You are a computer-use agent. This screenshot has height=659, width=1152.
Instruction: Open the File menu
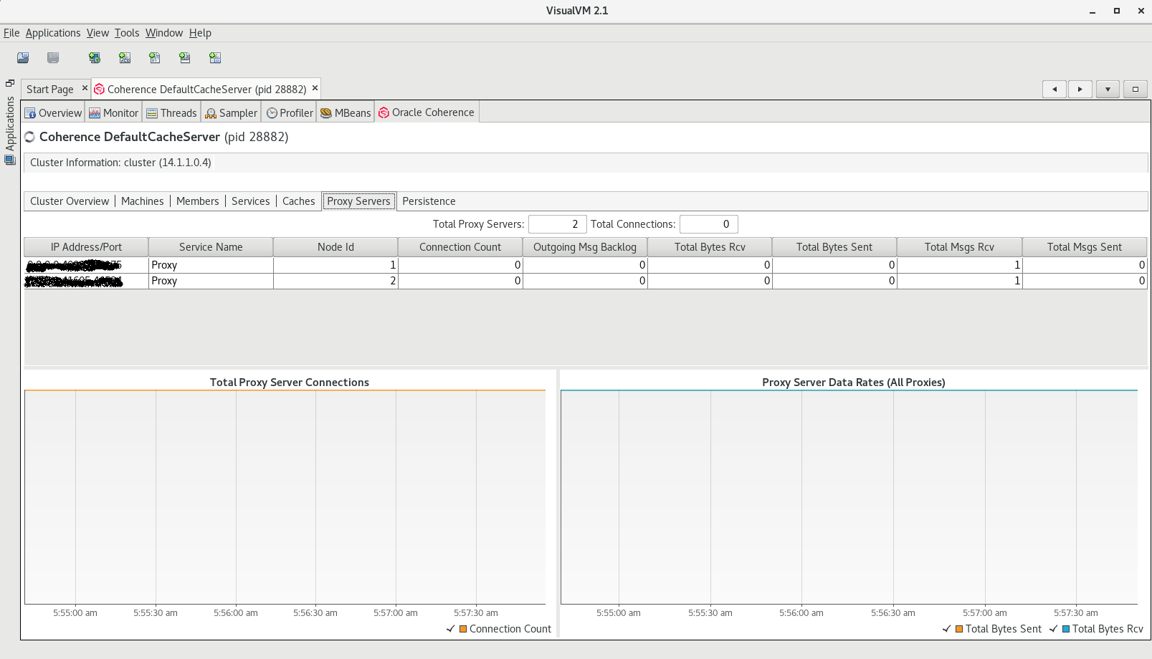11,33
